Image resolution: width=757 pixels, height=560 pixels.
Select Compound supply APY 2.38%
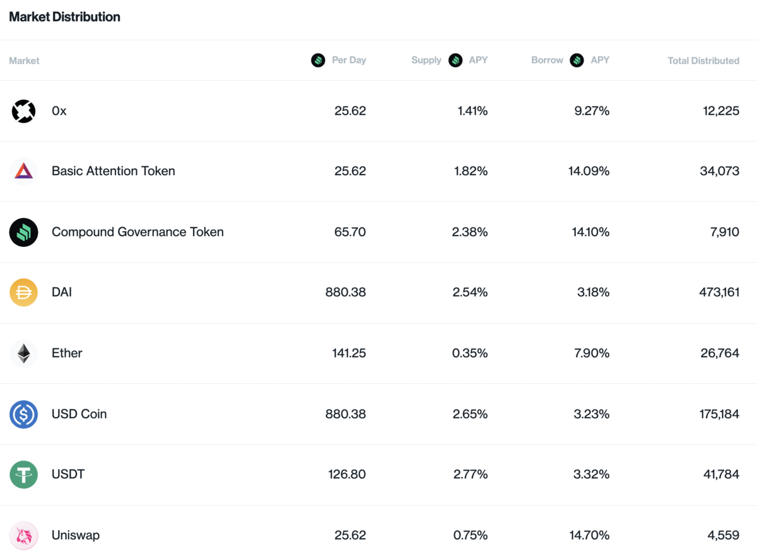click(470, 232)
